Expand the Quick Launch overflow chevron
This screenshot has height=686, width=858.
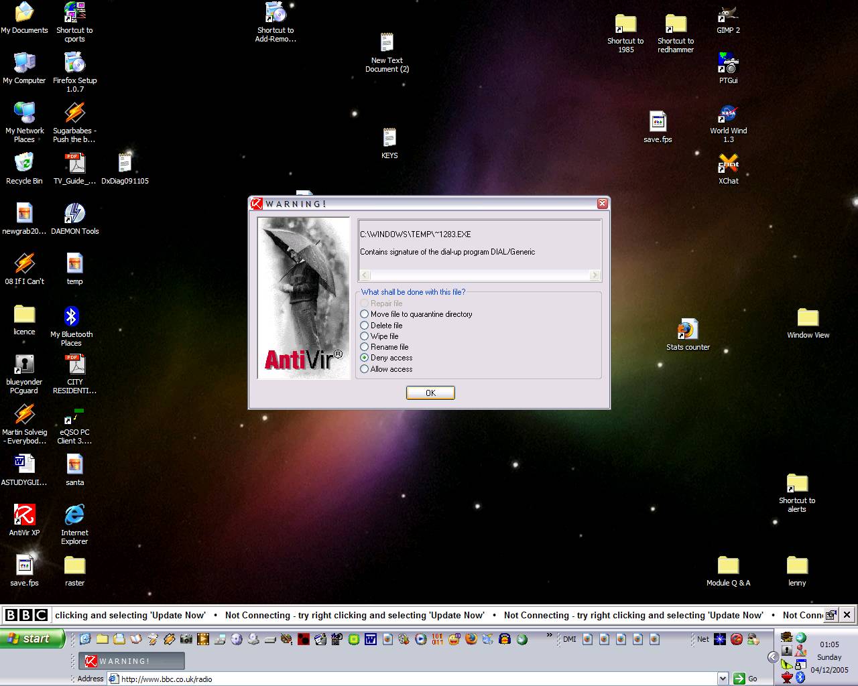tap(548, 634)
